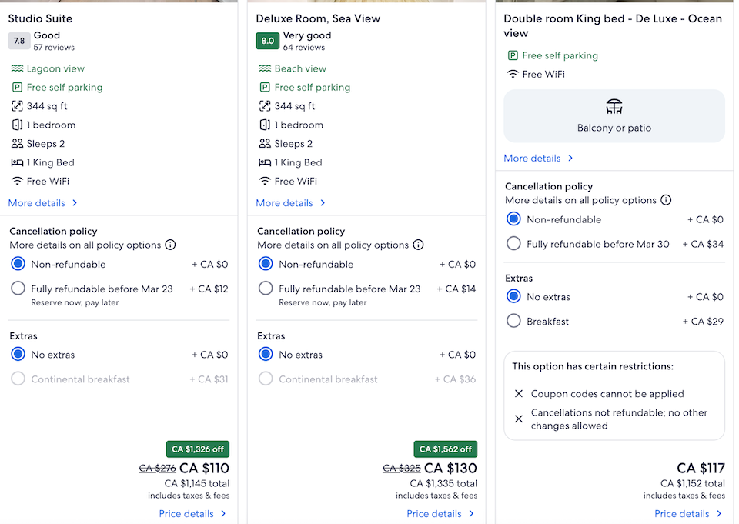Click info icon in Double room cancellation policy
Image resolution: width=739 pixels, height=524 pixels.
[666, 200]
